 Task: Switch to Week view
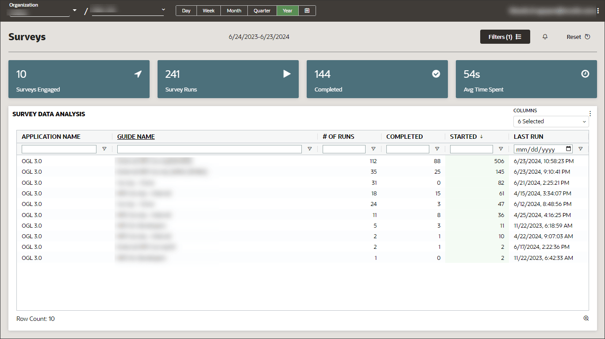point(208,10)
